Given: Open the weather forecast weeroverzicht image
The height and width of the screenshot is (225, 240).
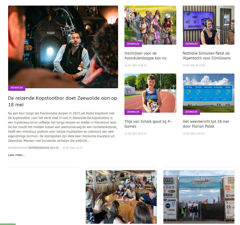Looking at the screenshot, I should 208,93.
